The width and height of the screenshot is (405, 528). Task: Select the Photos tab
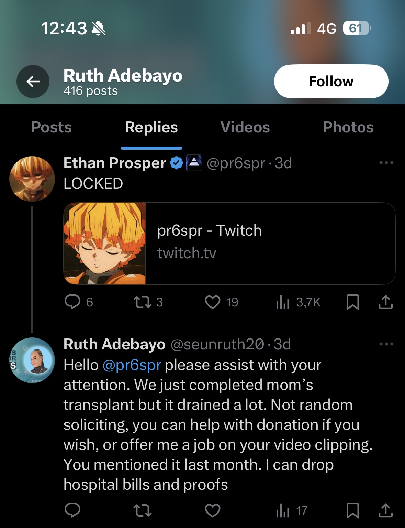tap(348, 127)
